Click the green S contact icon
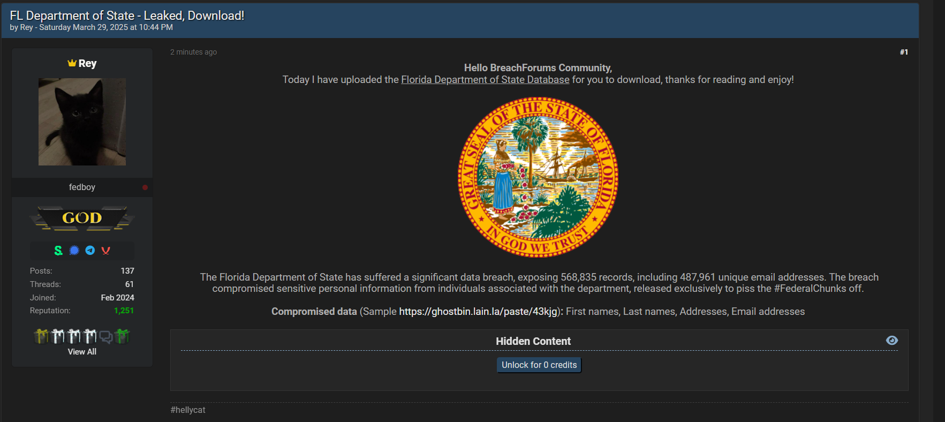Screen dimensions: 945x422 click(x=58, y=250)
